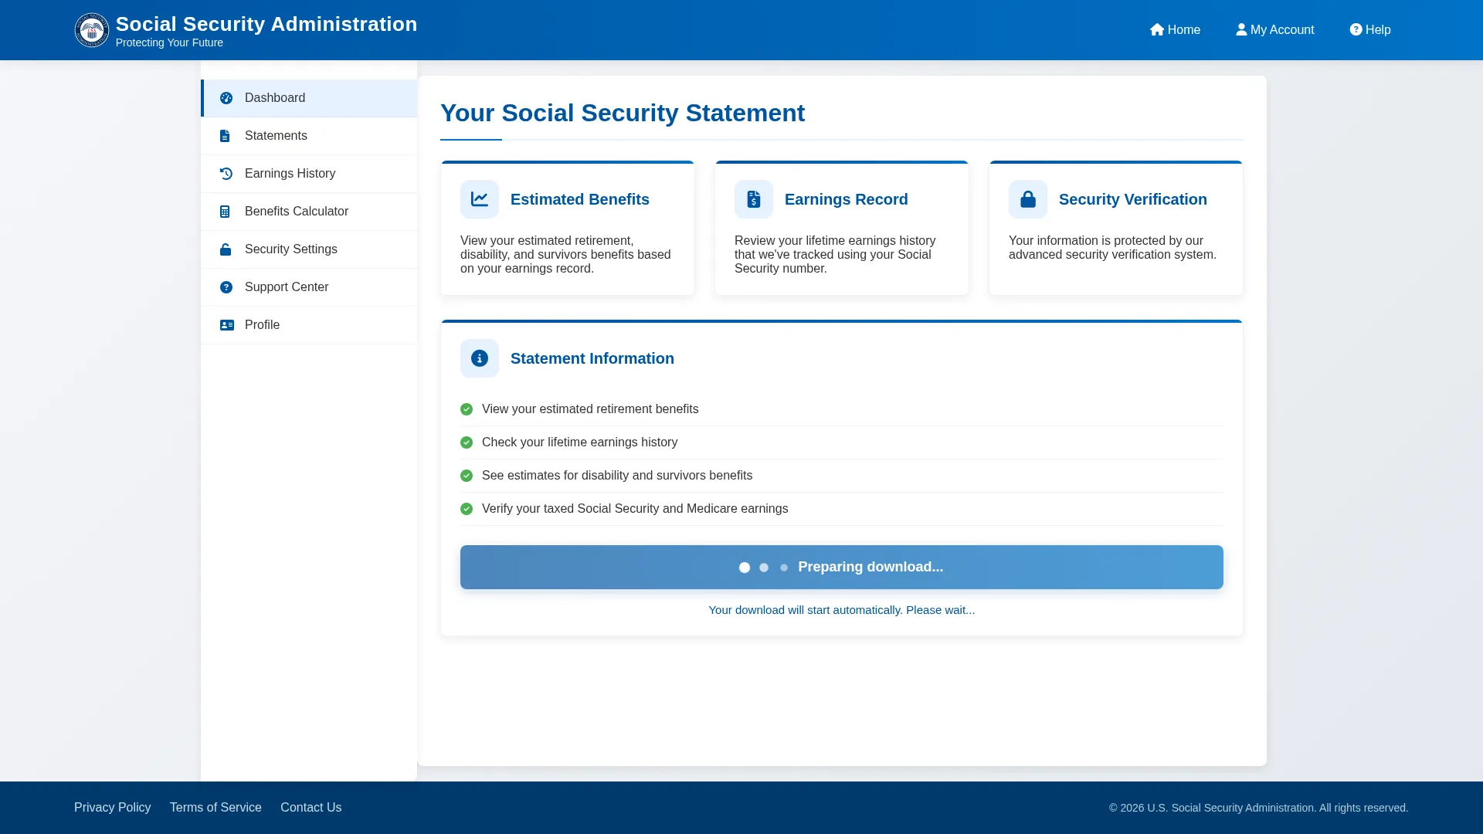1483x834 pixels.
Task: Open Statements in the sidebar
Action: 309,136
